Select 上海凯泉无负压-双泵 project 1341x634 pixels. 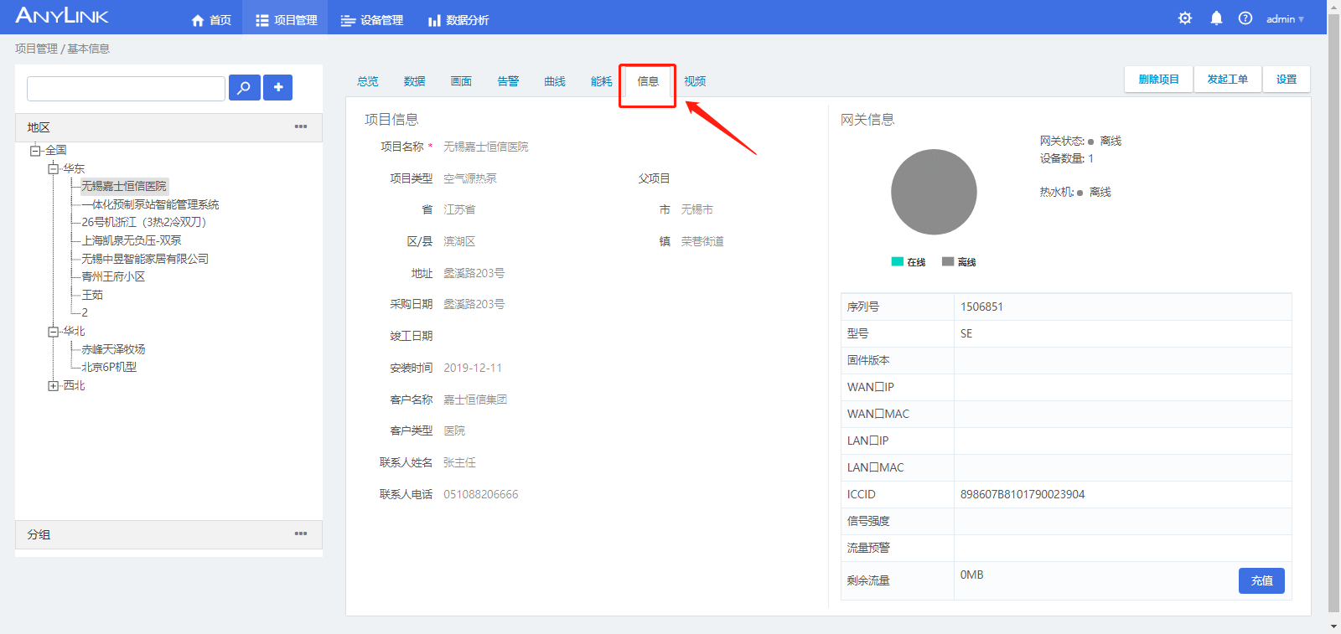132,240
